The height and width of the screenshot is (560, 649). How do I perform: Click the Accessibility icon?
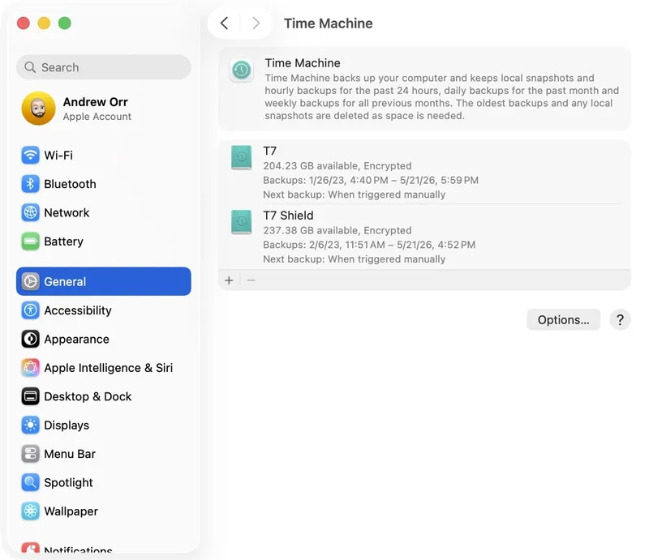coord(30,310)
